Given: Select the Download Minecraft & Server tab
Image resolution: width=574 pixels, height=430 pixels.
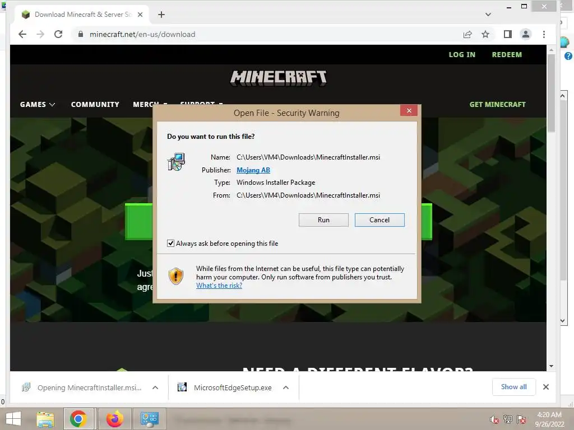Looking at the screenshot, I should [x=82, y=15].
